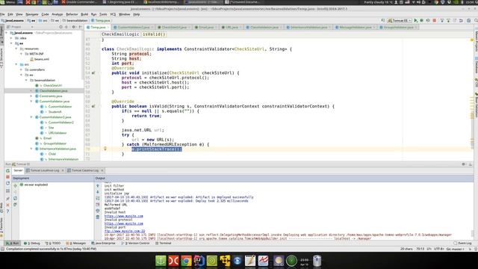Screen dimensions: 478x269
Task: Open the Tomcat Catalina Log tab
Action: 85,170
